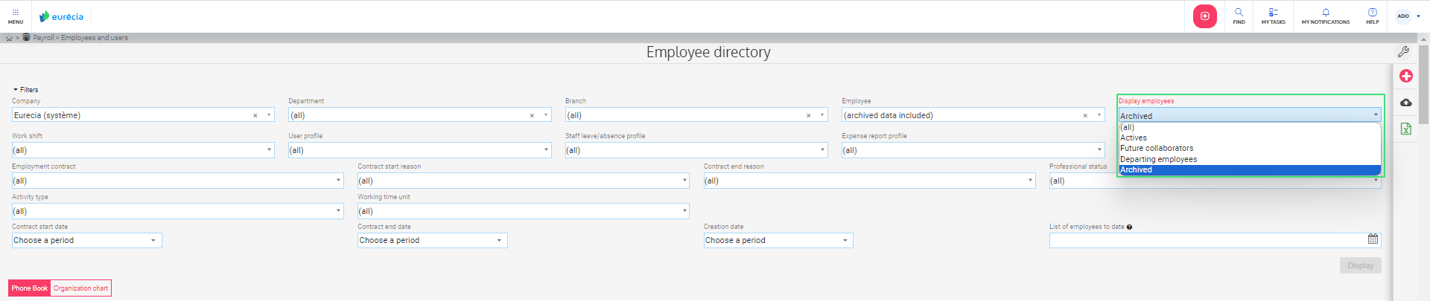Expand the Work shift dropdown
Viewport: 1430px width, 301px height.
click(x=269, y=150)
